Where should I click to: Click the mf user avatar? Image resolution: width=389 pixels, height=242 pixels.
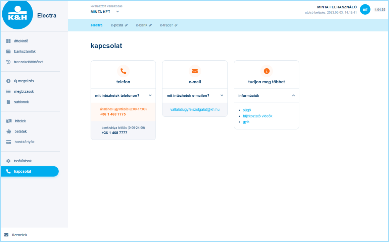tap(365, 9)
